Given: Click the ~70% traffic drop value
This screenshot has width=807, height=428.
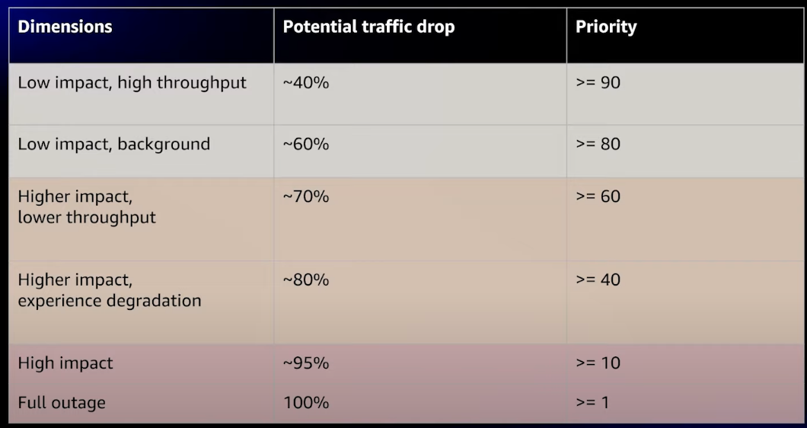Looking at the screenshot, I should 306,196.
